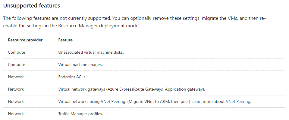The image size is (289, 120).
Task: Click the Unsupported features heading
Action: point(32,6)
